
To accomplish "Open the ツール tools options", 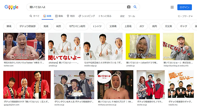I will 131,16.
